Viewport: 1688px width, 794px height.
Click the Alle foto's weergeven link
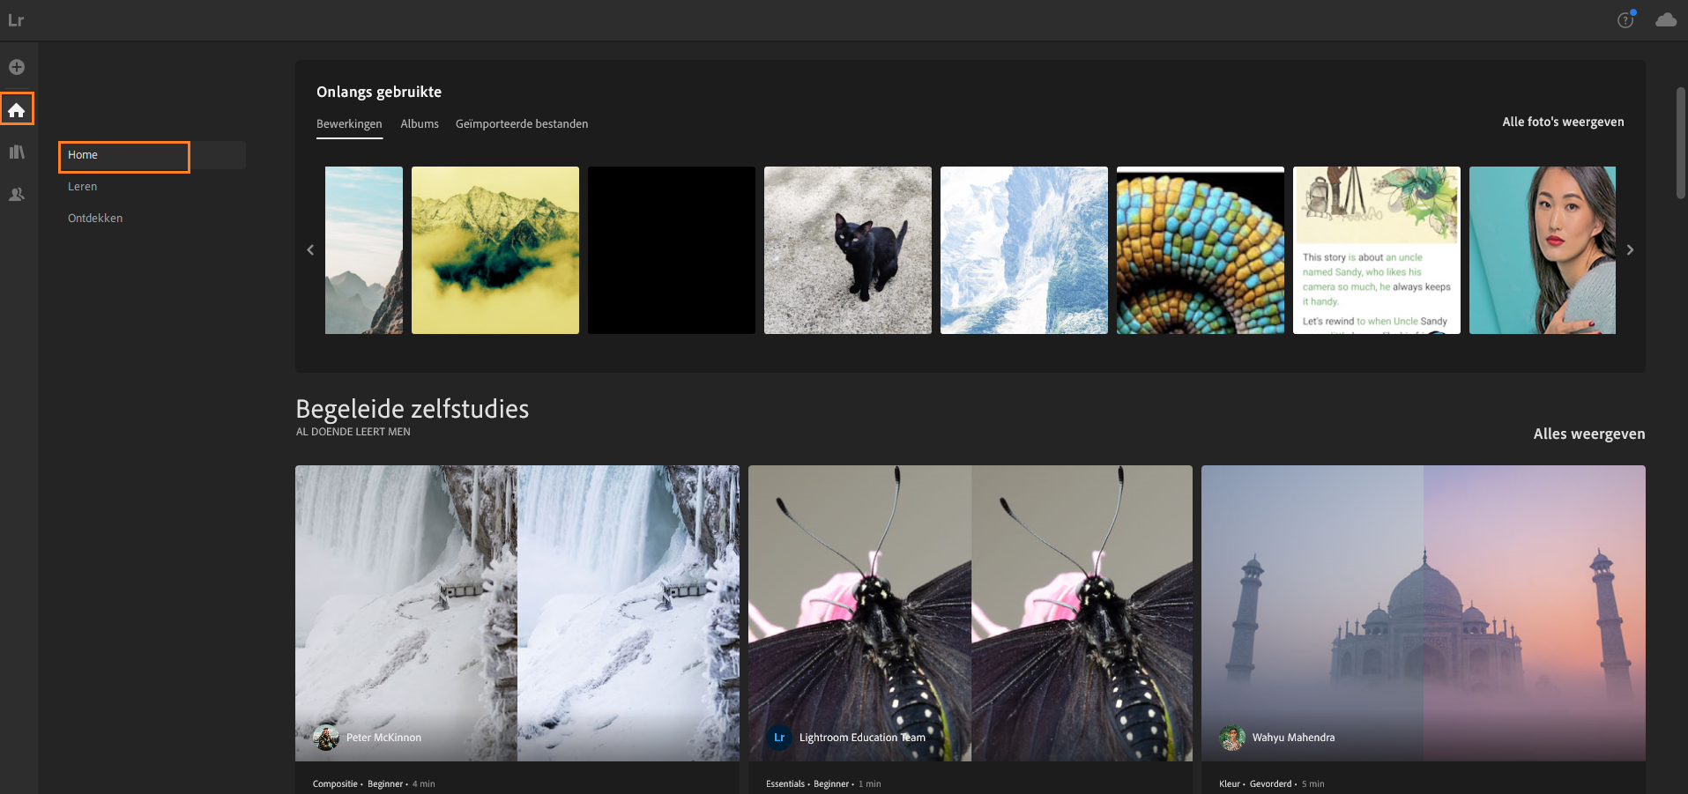click(1563, 122)
